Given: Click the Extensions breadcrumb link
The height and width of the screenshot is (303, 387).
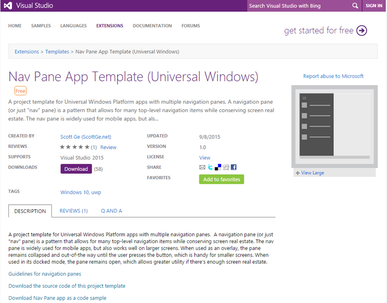Looking at the screenshot, I should (27, 51).
